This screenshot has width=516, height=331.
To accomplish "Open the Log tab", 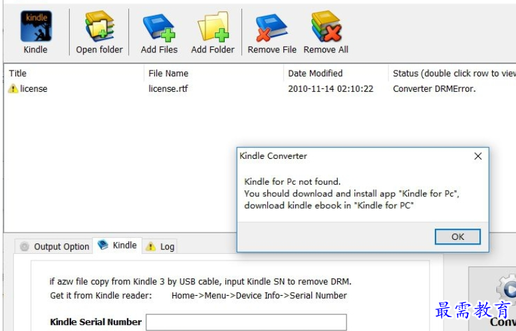I will coord(160,247).
